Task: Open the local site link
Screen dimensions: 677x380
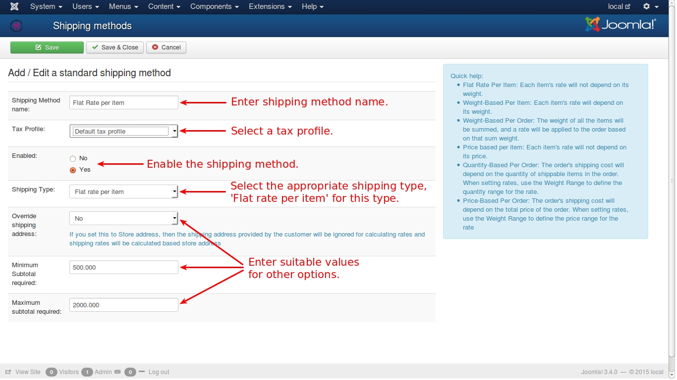Action: tap(619, 6)
